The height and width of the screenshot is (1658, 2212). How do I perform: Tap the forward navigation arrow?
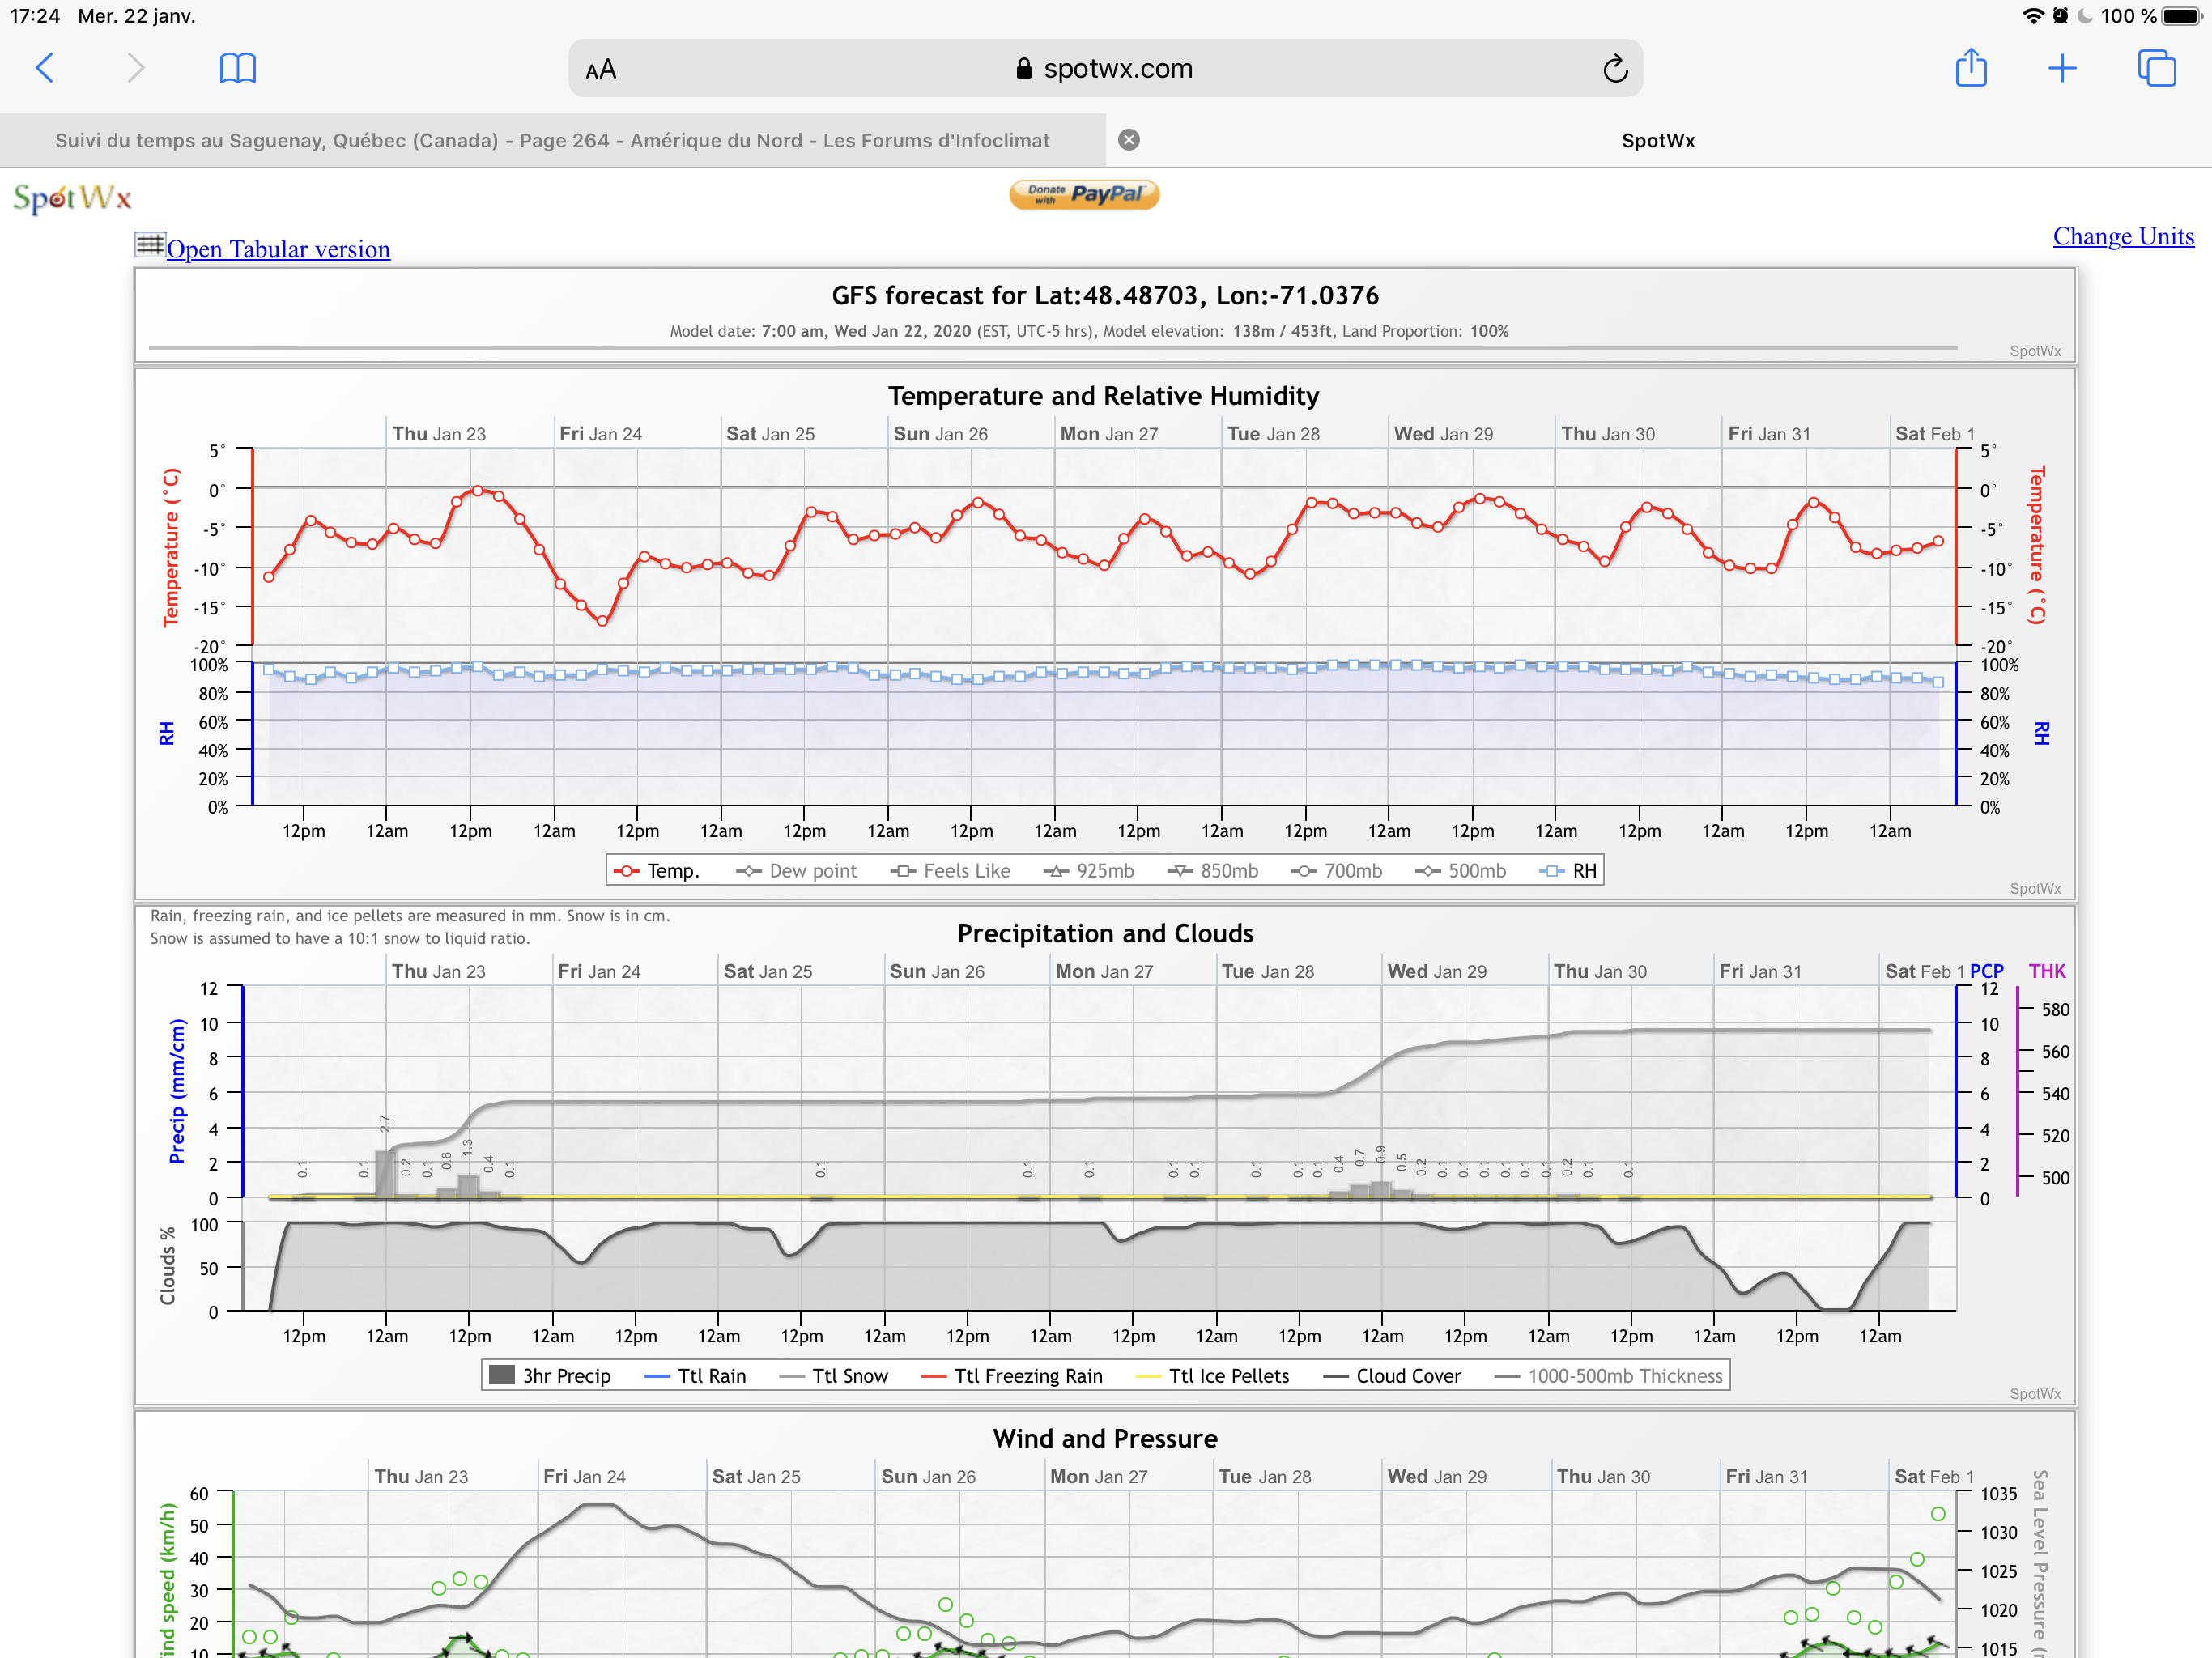136,68
